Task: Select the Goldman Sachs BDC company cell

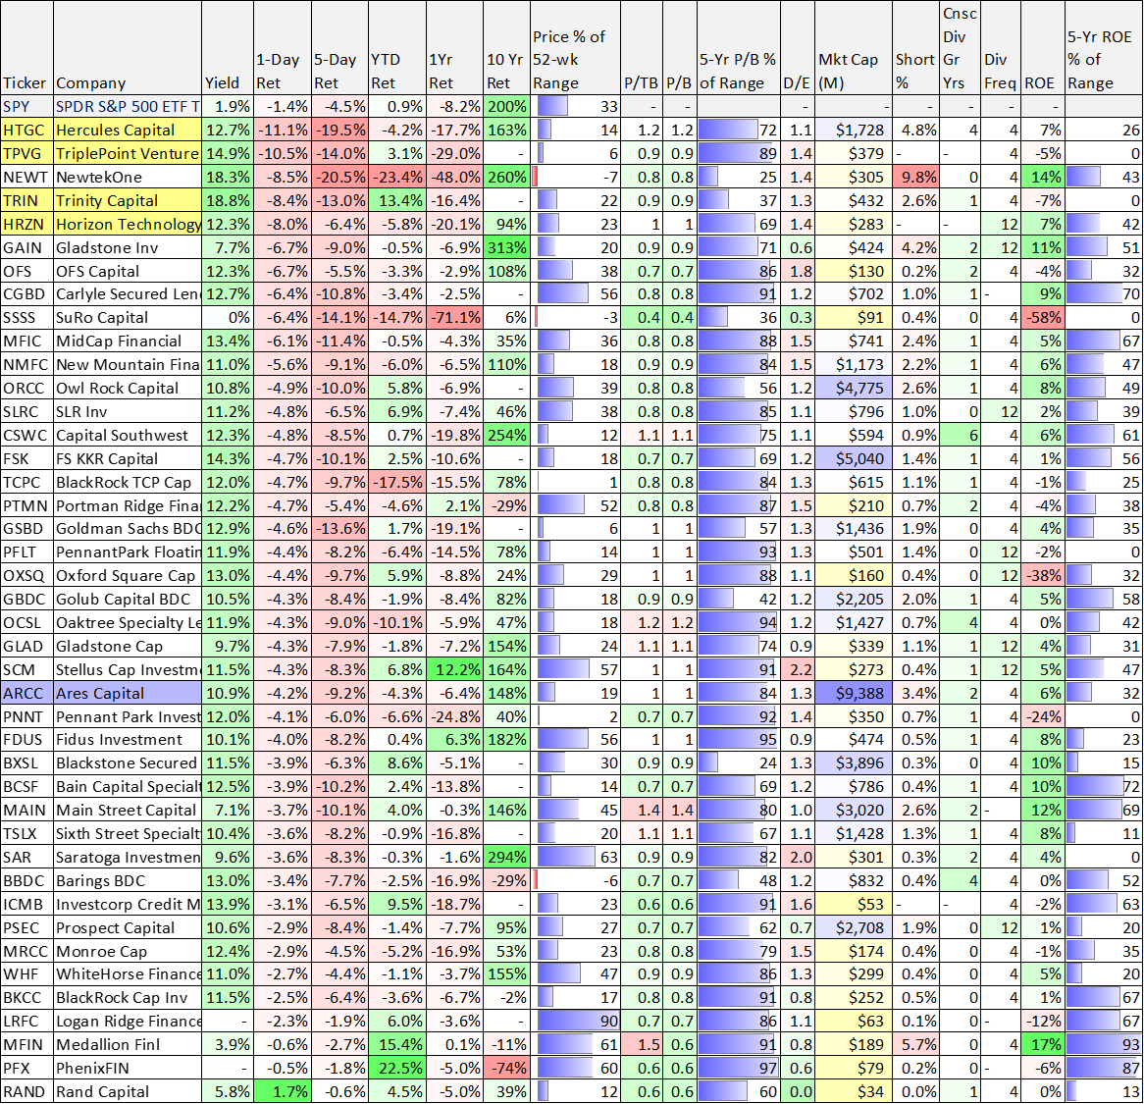Action: tap(127, 528)
